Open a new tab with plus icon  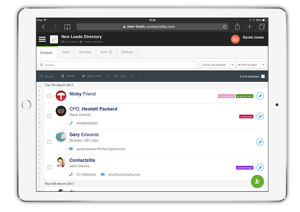(x=250, y=27)
